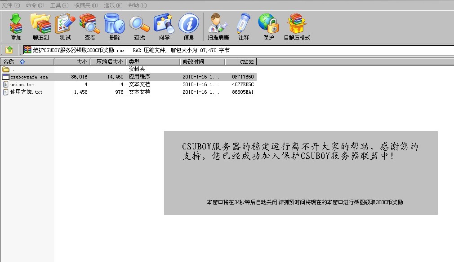Open the Favorites (收藏夹) menu

[x=86, y=5]
